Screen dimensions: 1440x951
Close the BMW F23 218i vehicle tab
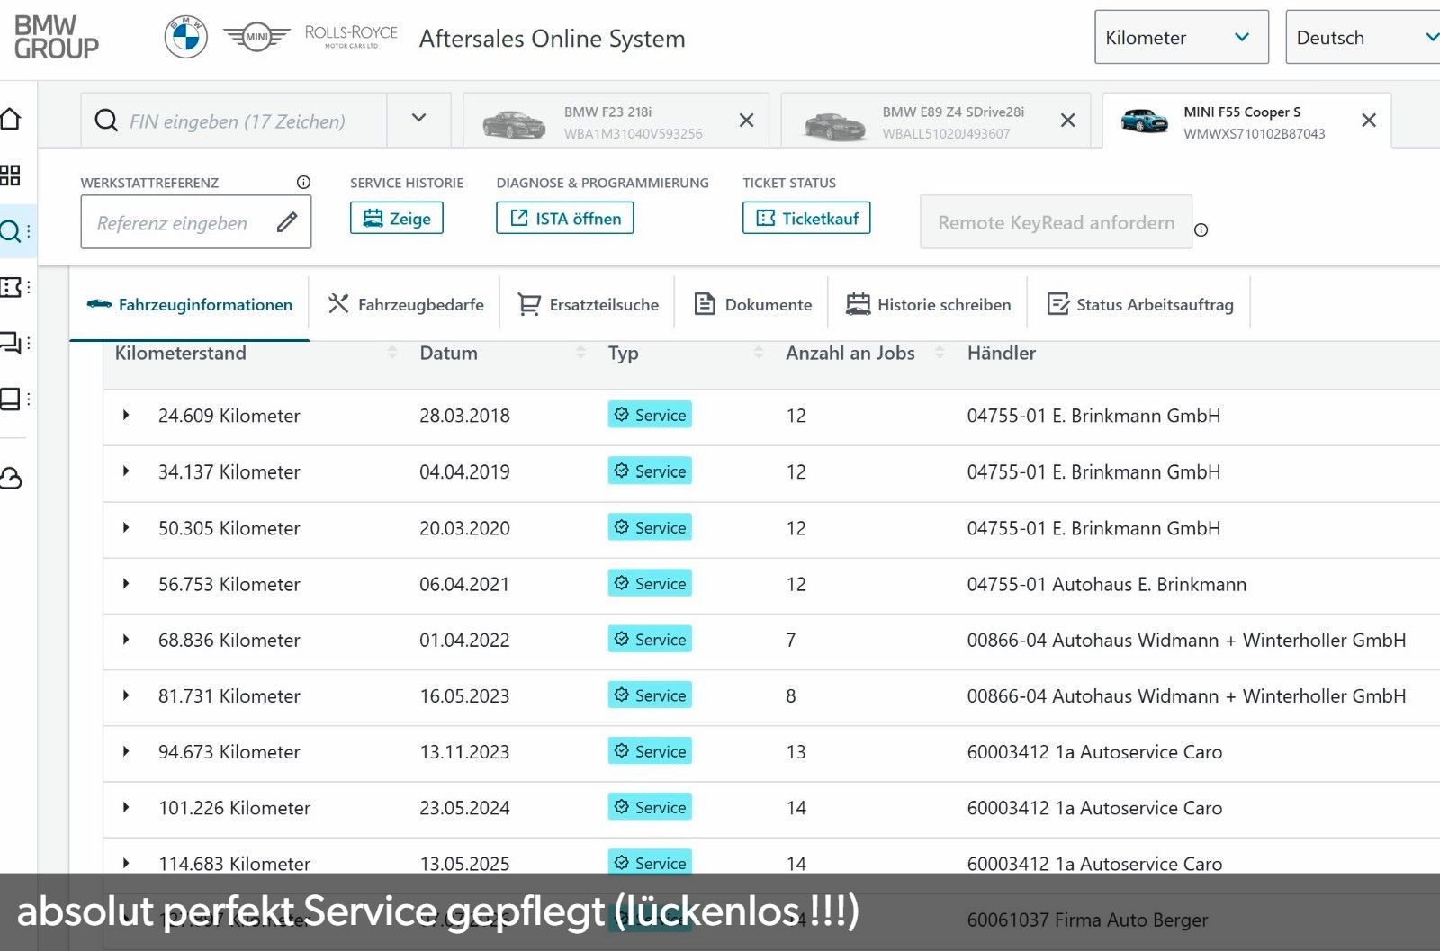(746, 120)
